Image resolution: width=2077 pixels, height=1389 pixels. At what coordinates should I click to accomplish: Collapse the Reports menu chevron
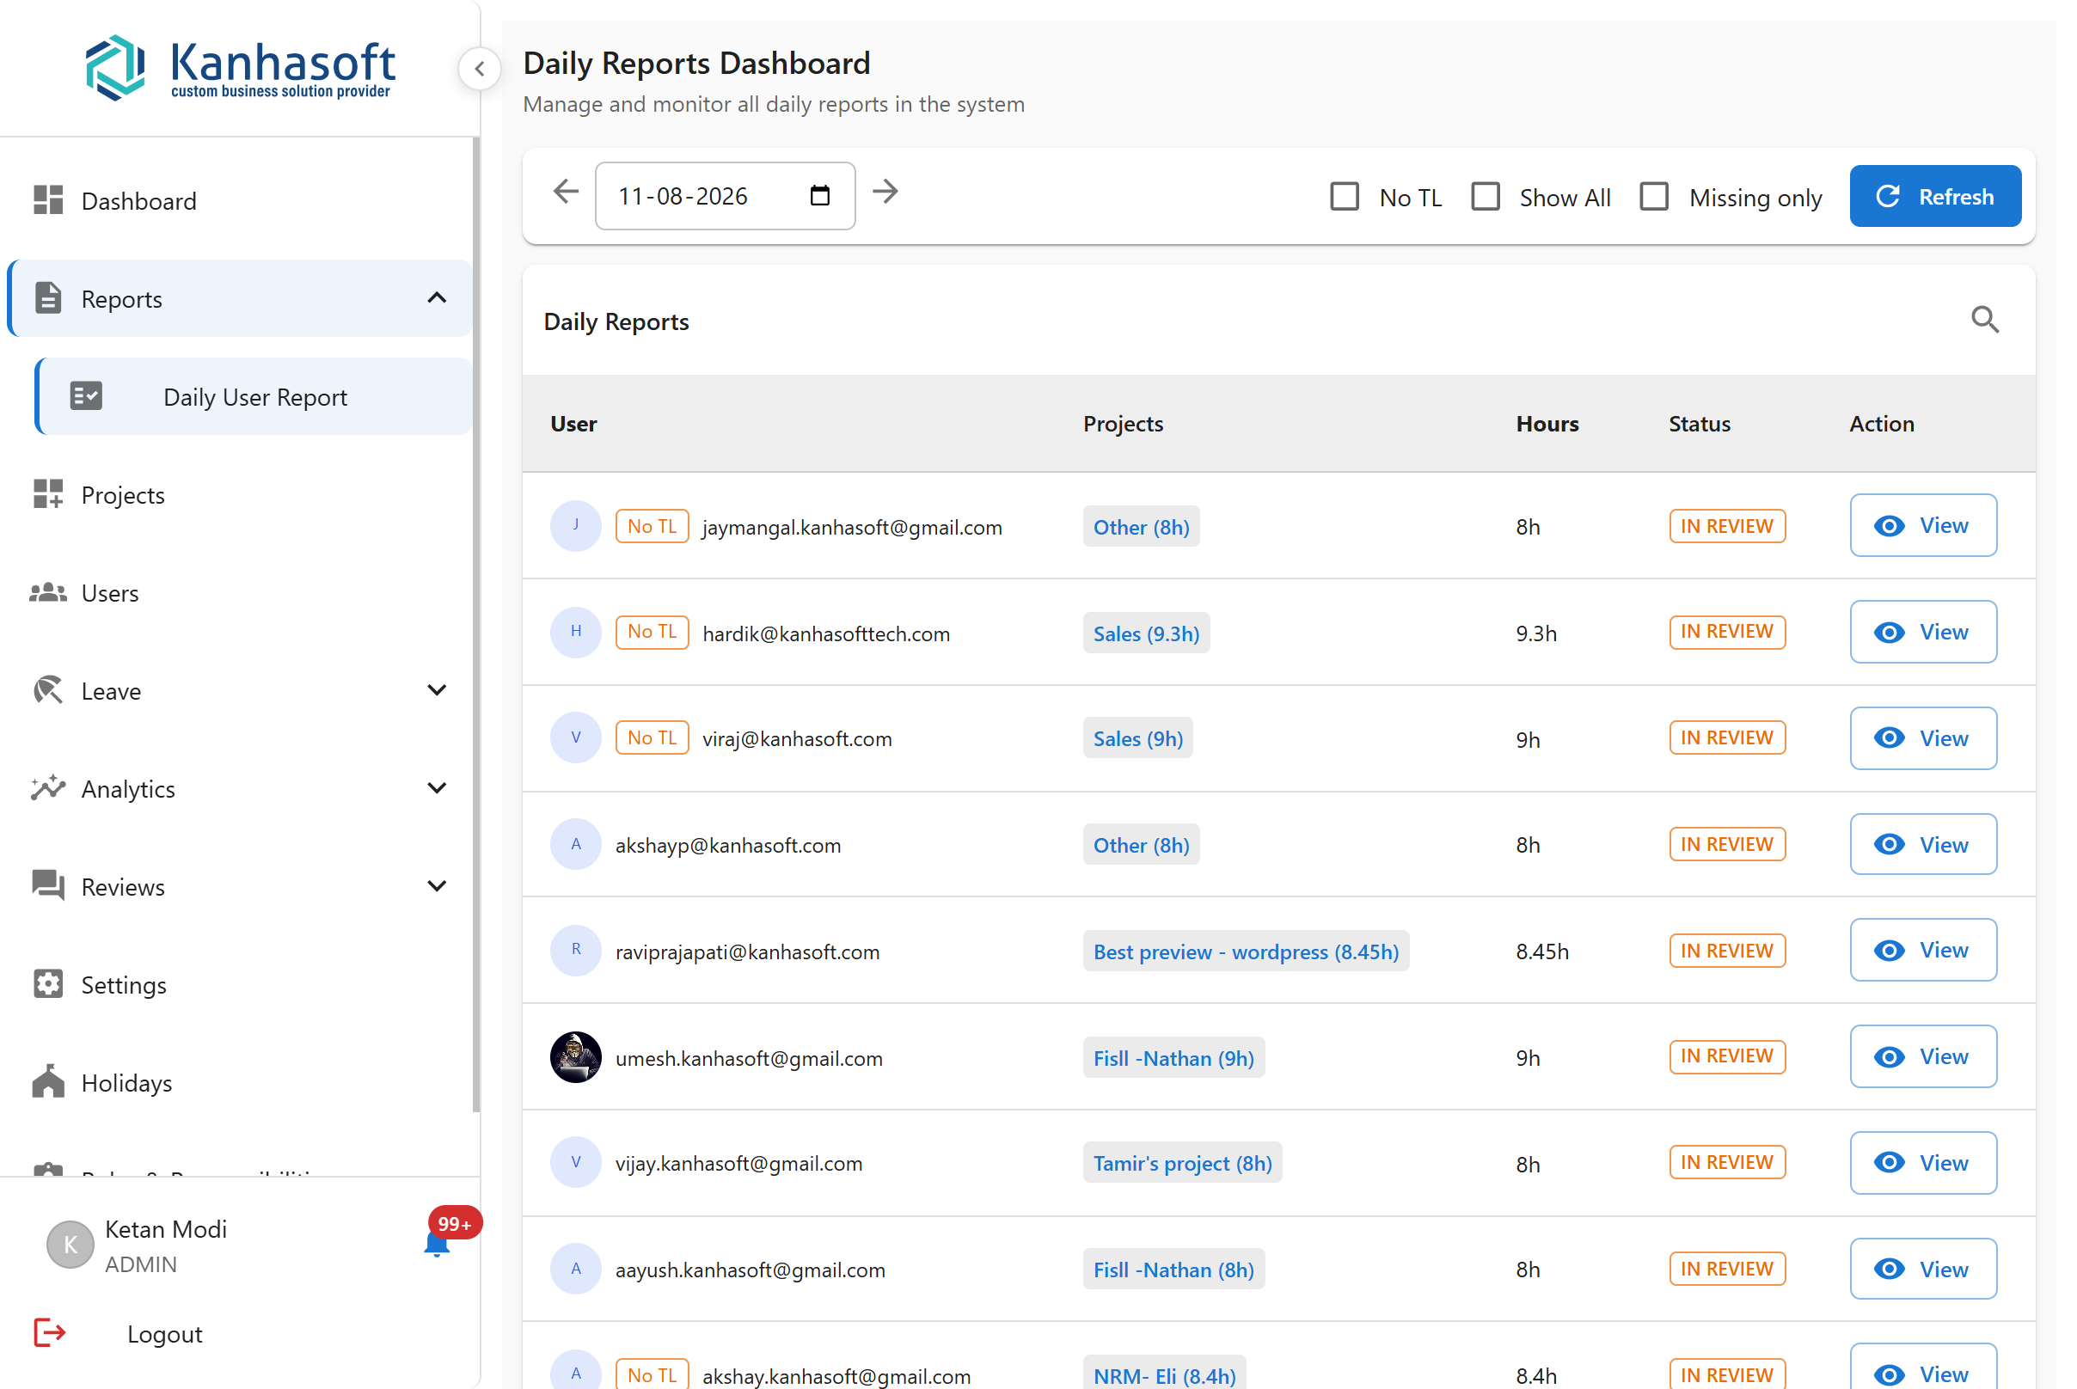437,297
